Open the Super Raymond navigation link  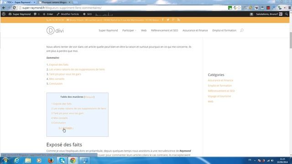[108, 31]
